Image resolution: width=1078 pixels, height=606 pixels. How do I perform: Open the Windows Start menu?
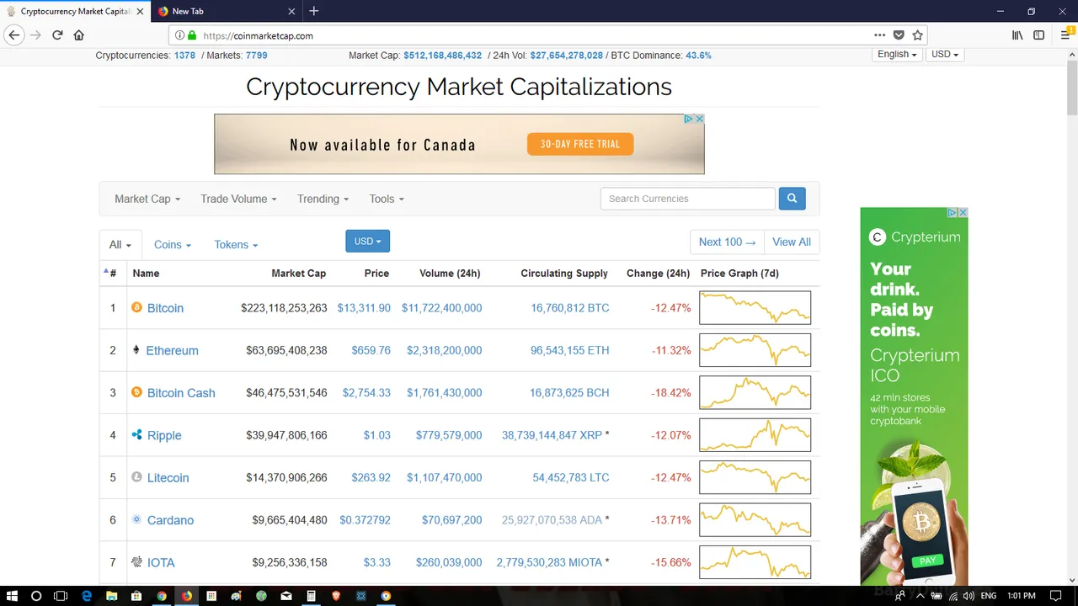(13, 596)
